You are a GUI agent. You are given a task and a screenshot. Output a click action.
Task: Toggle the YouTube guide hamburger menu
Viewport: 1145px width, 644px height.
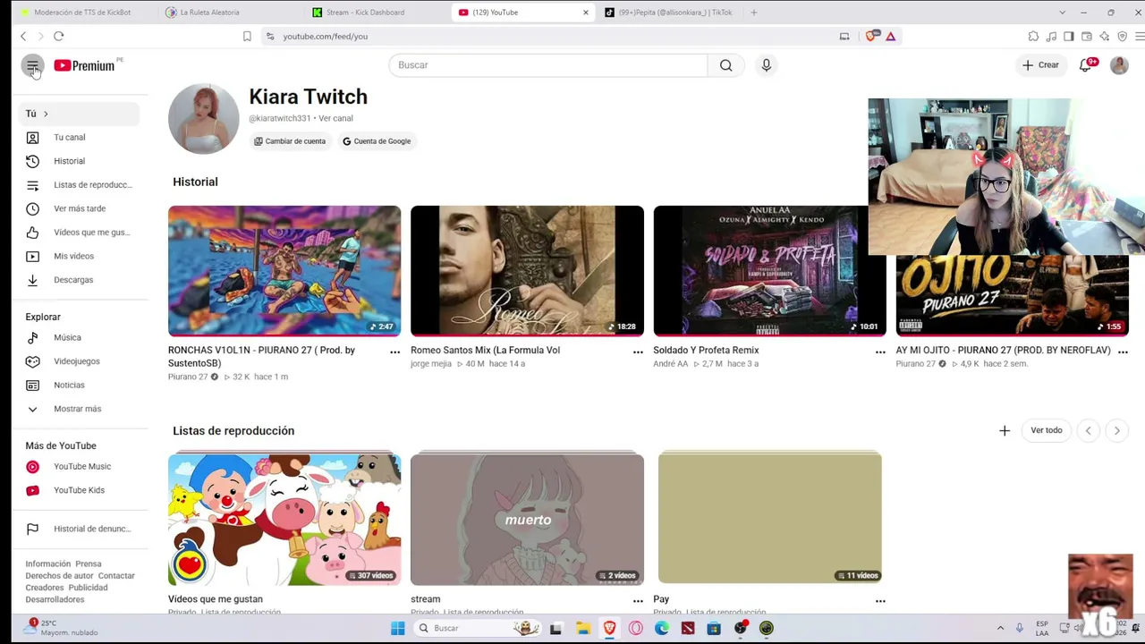click(32, 65)
